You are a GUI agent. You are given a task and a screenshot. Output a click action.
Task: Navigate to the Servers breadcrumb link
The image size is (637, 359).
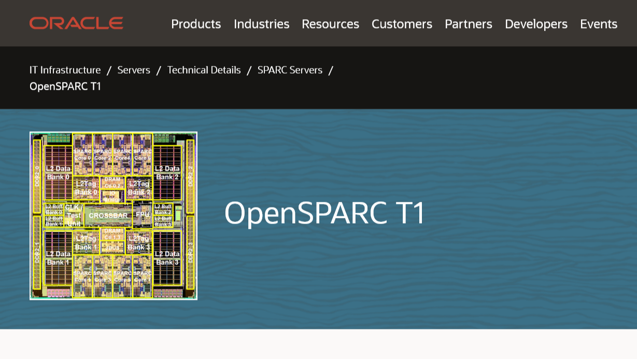[133, 70]
